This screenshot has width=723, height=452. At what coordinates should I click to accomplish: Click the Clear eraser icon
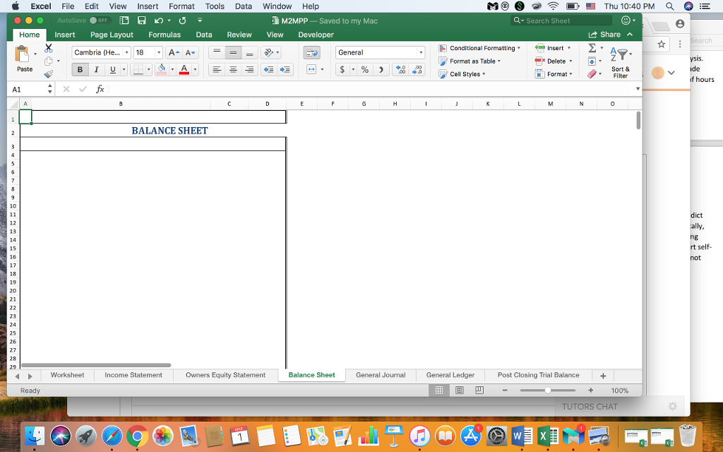592,73
